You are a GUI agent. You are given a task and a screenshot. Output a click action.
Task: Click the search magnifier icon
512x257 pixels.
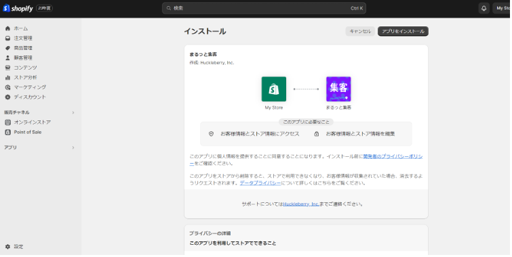point(169,8)
